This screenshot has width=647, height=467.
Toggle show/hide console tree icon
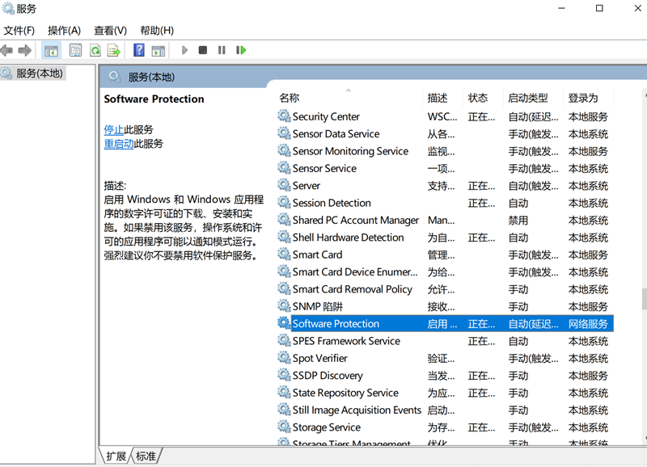click(x=51, y=50)
